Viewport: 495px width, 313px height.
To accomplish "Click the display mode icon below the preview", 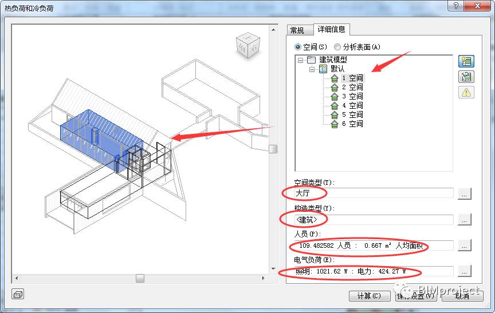I will pyautogui.click(x=18, y=294).
